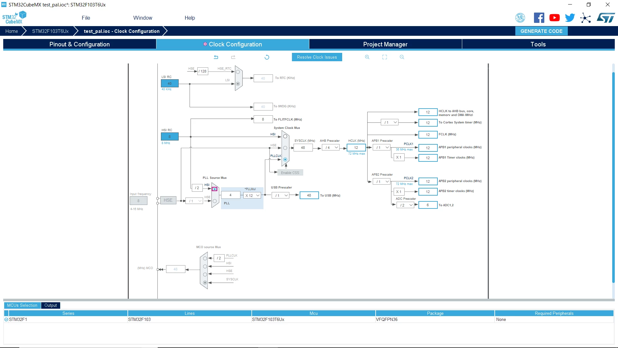Image resolution: width=618 pixels, height=348 pixels.
Task: Open the Help menu
Action: tap(190, 18)
